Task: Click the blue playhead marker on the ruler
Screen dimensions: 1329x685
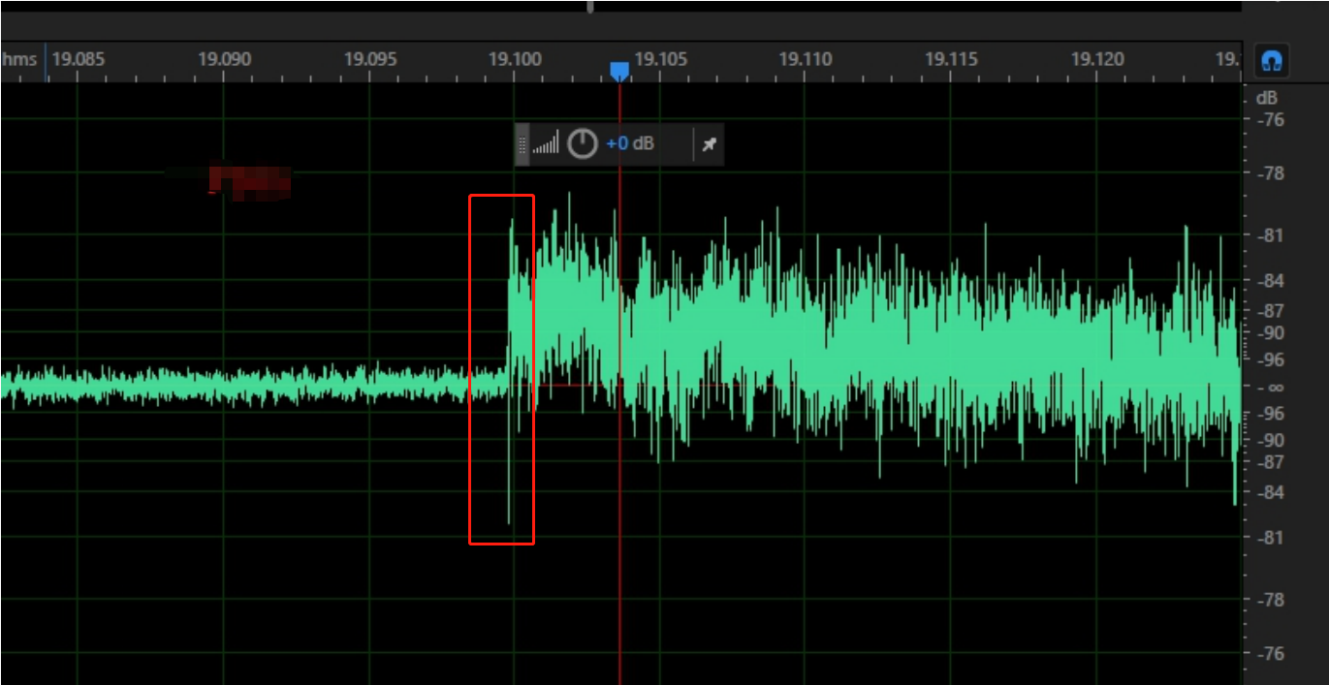Action: pos(619,72)
